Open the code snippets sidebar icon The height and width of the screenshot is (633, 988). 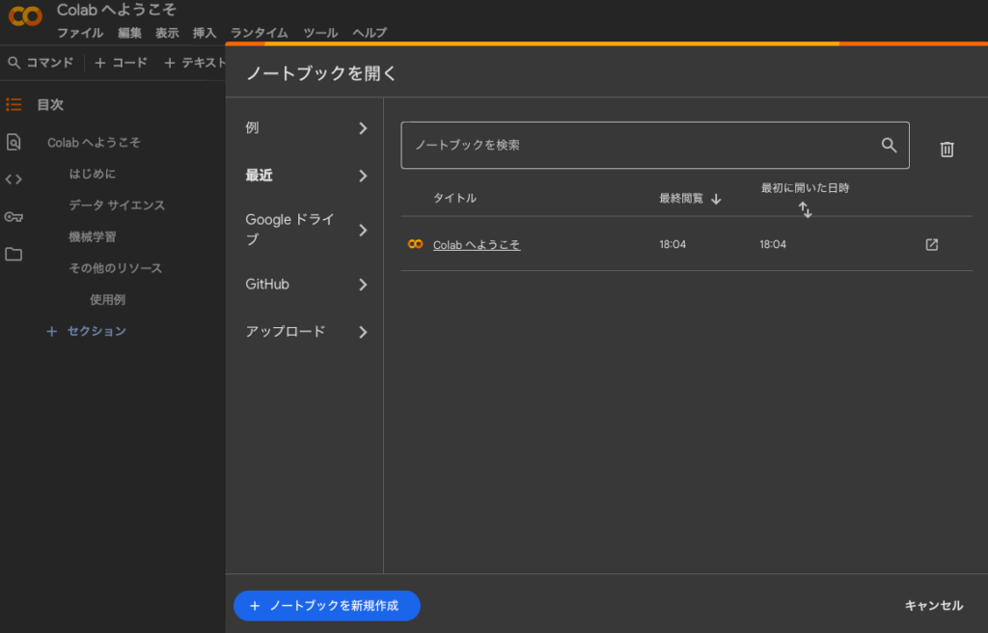(14, 179)
